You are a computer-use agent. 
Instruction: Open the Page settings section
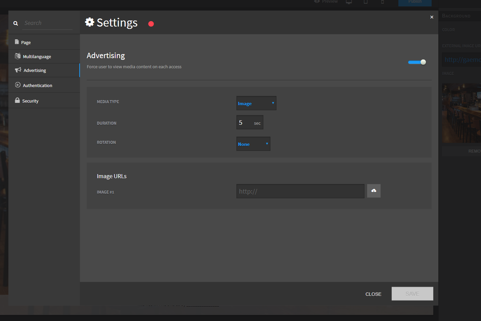[x=44, y=42]
